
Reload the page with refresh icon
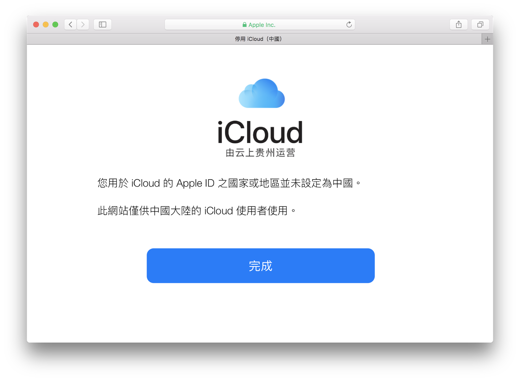349,25
